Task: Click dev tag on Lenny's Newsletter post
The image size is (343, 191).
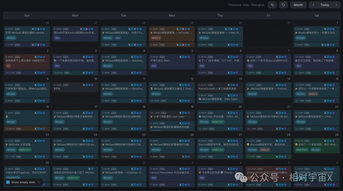Action: click(x=154, y=178)
